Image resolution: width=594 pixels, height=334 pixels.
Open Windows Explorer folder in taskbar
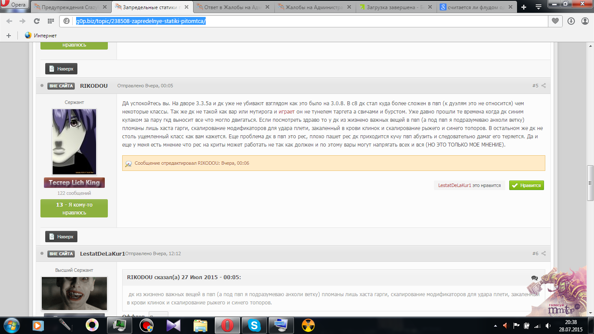pos(200,324)
